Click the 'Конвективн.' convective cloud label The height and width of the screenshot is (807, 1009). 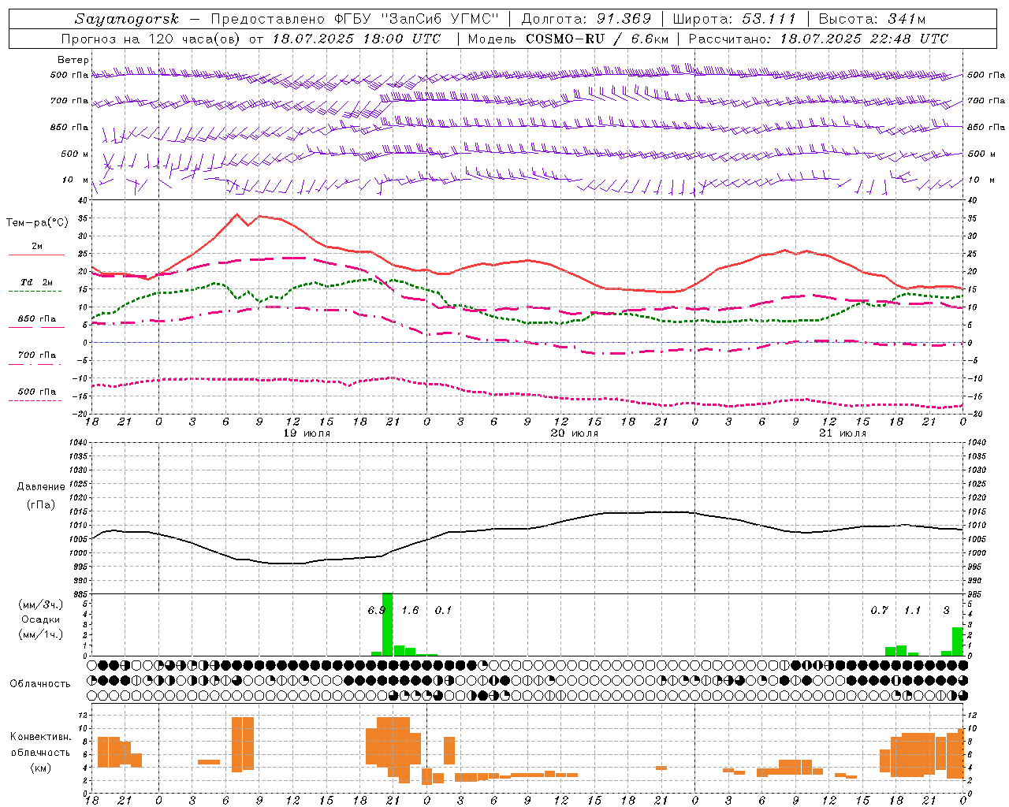click(x=41, y=737)
